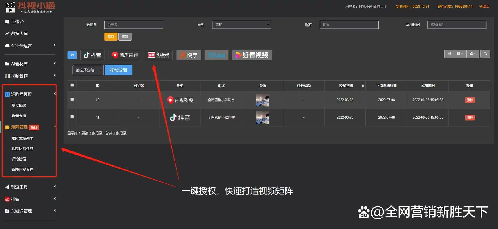
Task: Click the 分组名 filter input field
Action: [x=134, y=25]
